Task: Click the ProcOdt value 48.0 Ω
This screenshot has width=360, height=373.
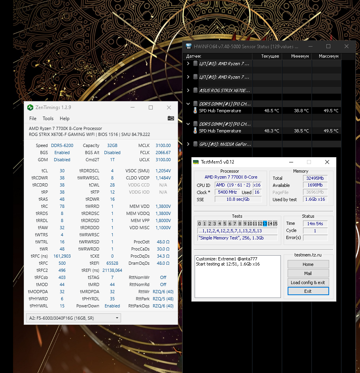Action: [x=163, y=242]
